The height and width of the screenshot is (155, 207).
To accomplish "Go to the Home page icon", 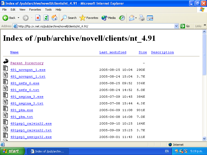I will (x=54, y=18).
